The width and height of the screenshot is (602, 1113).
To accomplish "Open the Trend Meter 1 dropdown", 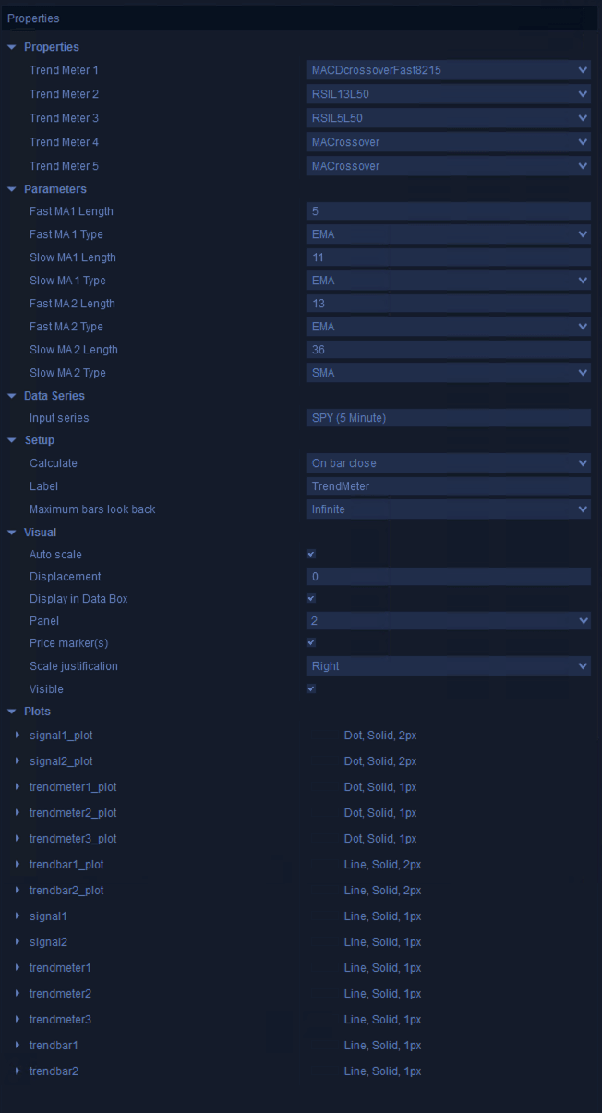I will click(448, 70).
